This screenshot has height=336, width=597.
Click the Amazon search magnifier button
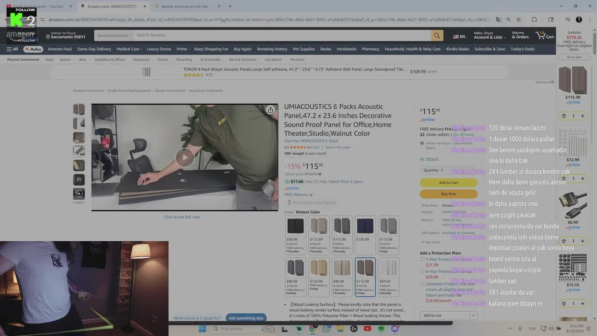[437, 35]
